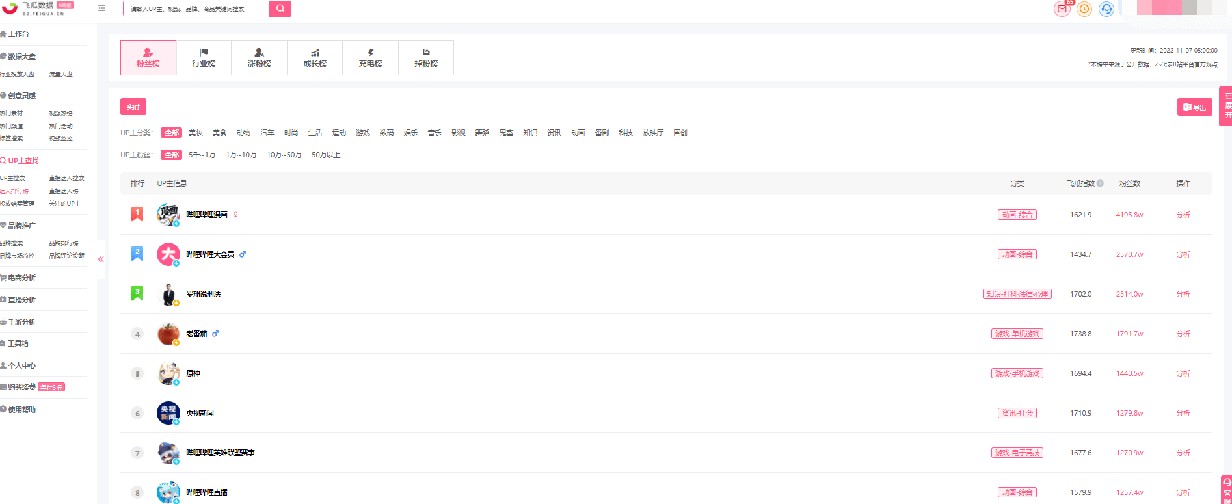Select 全部 in UP主分类 filter

pyautogui.click(x=172, y=133)
